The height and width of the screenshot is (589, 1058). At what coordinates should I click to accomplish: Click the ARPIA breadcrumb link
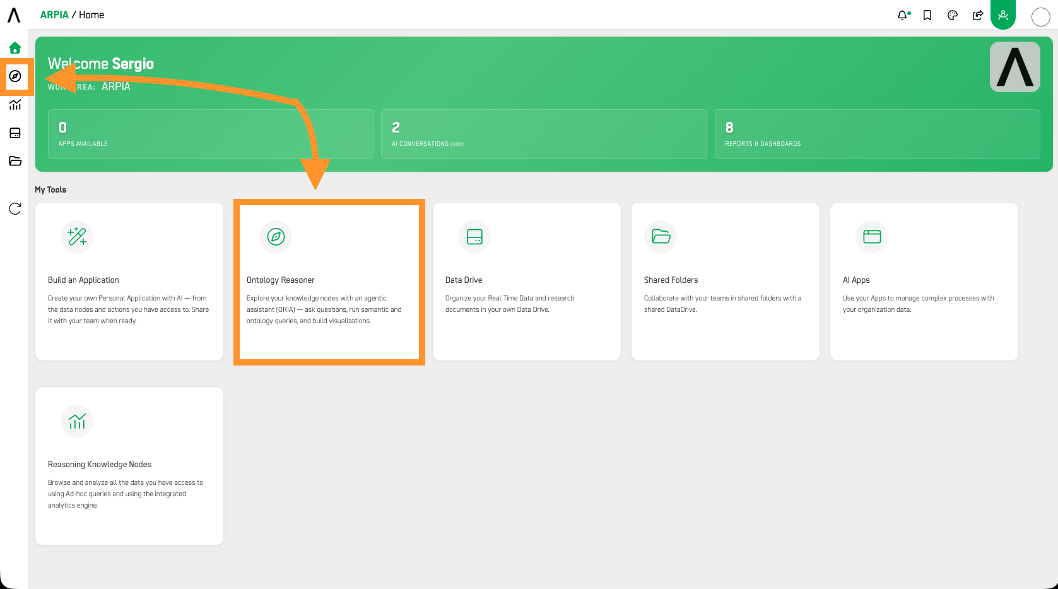54,15
